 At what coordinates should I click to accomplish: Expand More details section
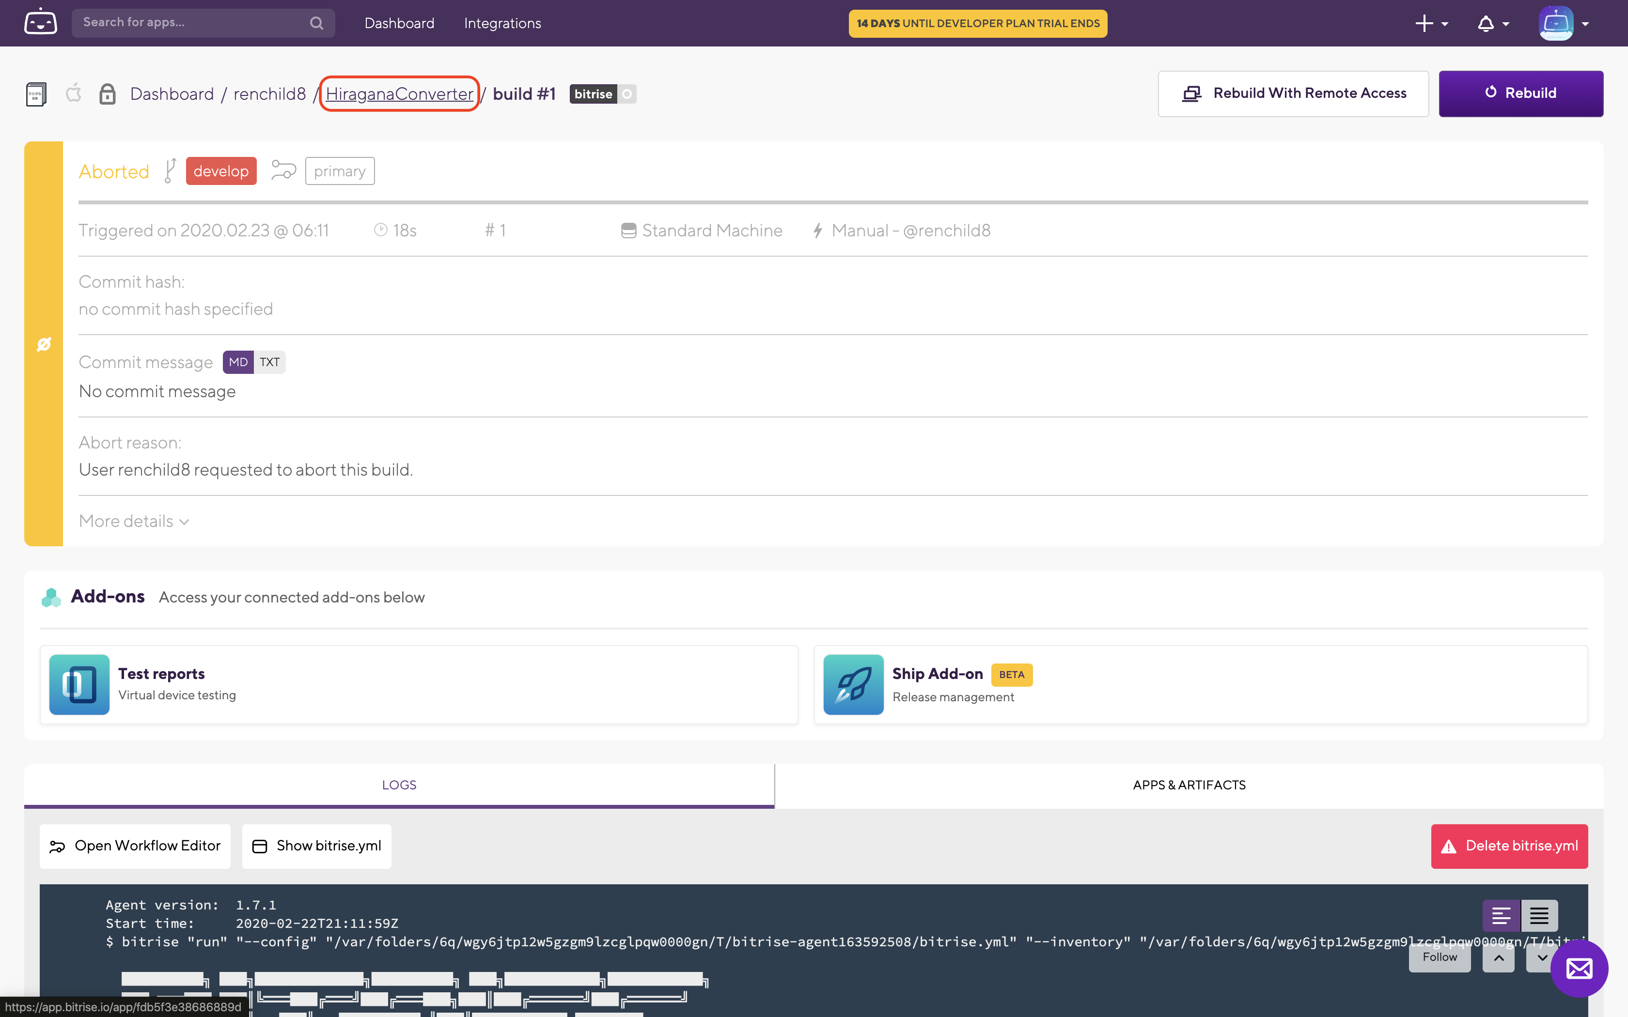coord(134,521)
